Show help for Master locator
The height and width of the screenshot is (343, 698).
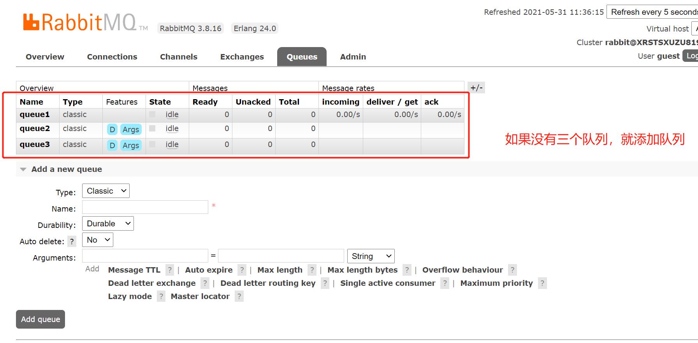(x=239, y=296)
